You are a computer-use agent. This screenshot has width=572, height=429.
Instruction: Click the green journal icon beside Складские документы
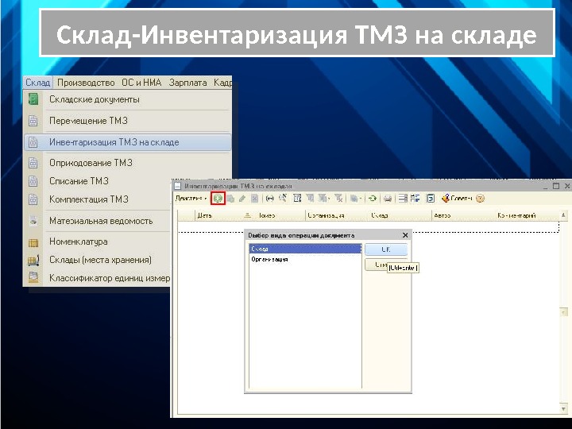(x=33, y=99)
